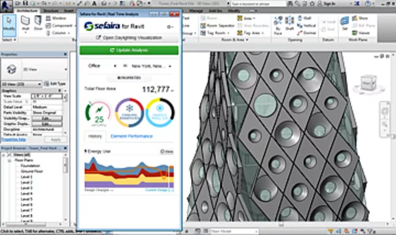Select the History tab in Sefaira
396x235 pixels.
[x=95, y=136]
